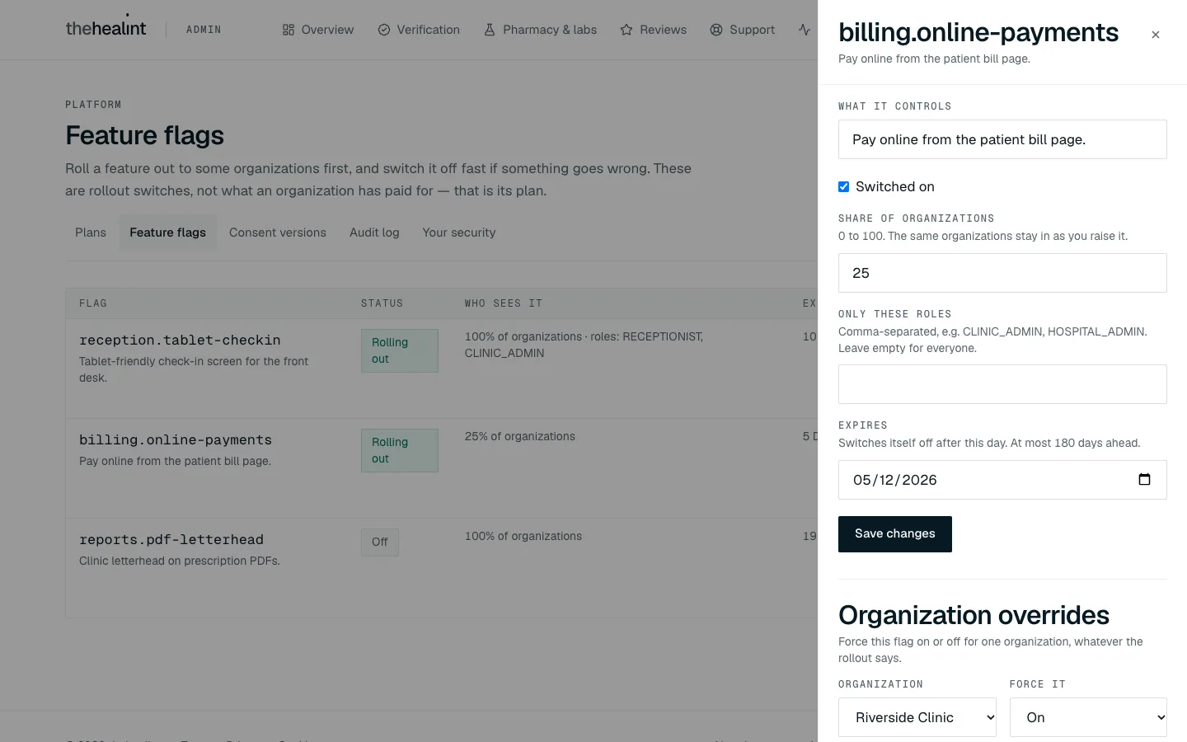
Task: Open the Force it dropdown showing On
Action: (1088, 717)
